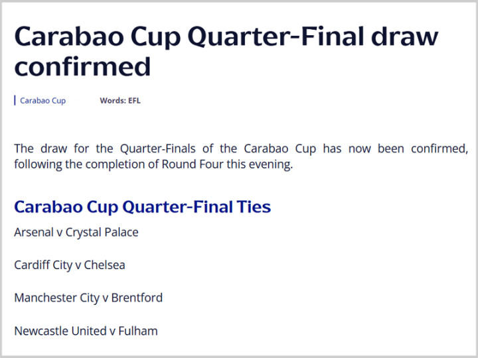This screenshot has height=358, width=478.
Task: Click the 'Words: EFL' byline
Action: click(x=120, y=101)
